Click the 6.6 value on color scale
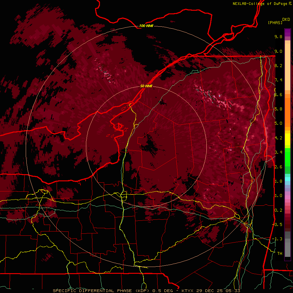Screen dimensions: 293x293 click(278, 94)
